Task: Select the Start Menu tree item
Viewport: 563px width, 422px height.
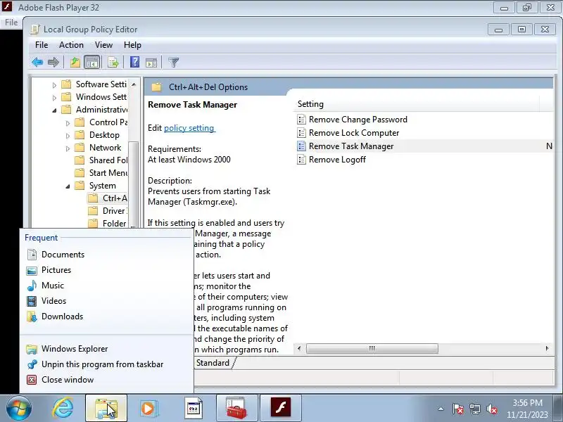Action: 101,172
